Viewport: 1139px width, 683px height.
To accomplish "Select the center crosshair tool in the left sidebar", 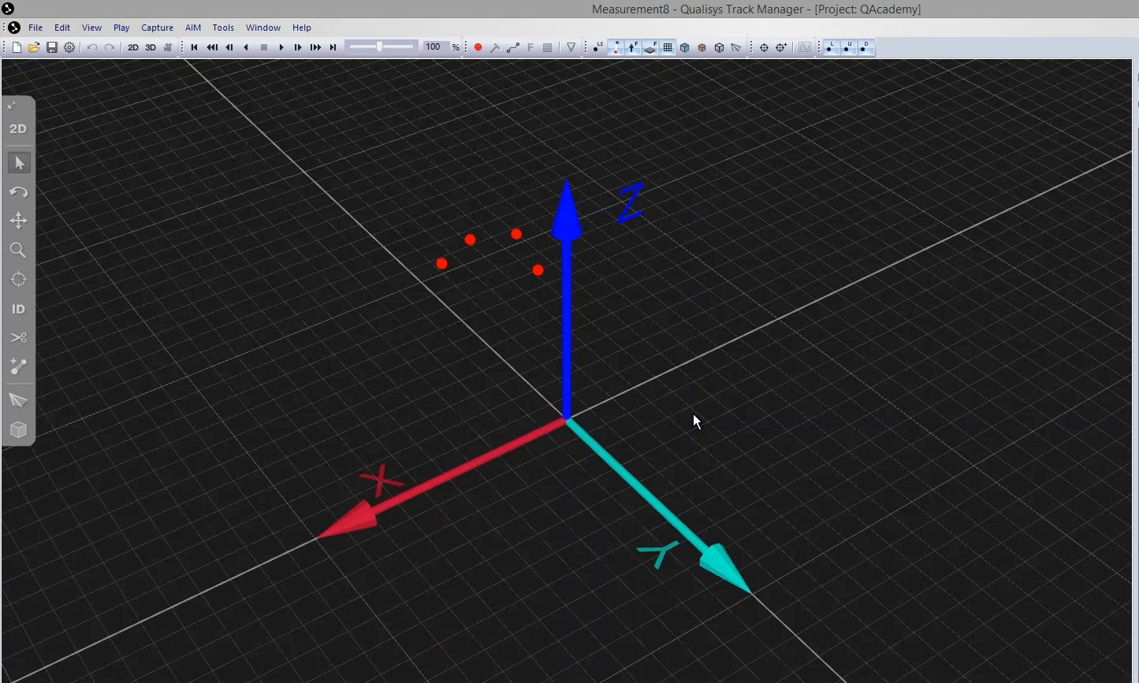I will point(18,280).
